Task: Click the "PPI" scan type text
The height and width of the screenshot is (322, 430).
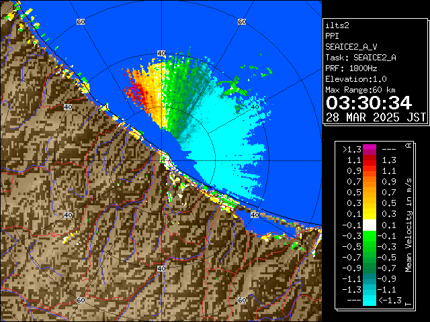Action: pos(332,36)
